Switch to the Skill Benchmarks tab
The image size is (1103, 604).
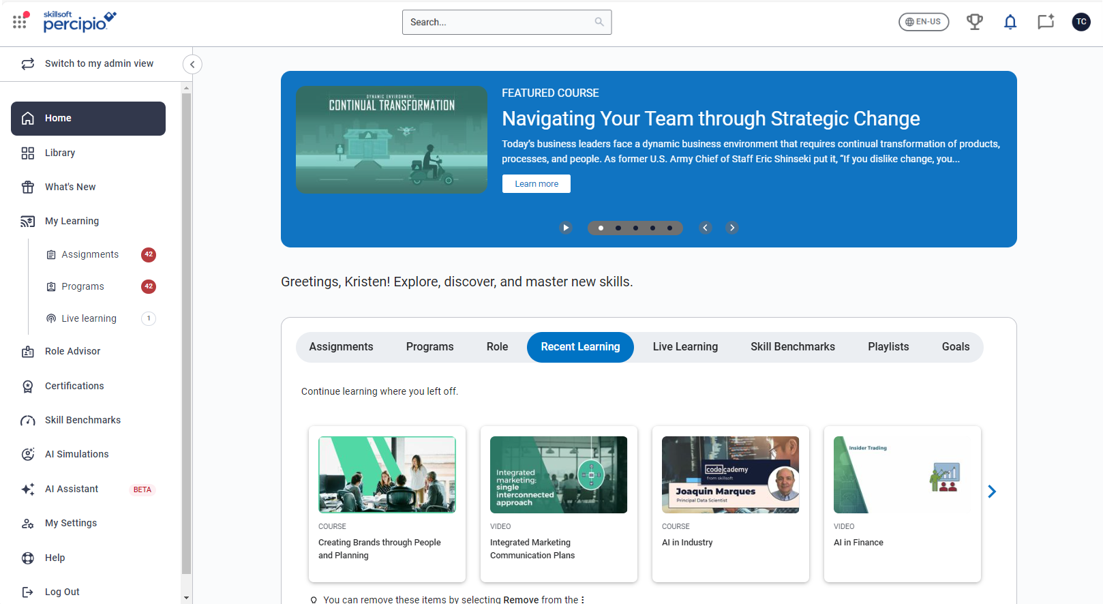pos(792,347)
